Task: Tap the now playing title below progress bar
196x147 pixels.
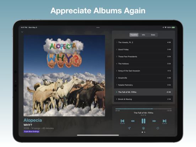Action: click(x=143, y=113)
